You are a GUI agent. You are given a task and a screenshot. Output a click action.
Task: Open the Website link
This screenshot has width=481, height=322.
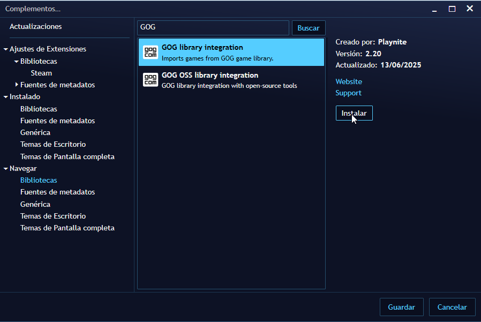(349, 81)
